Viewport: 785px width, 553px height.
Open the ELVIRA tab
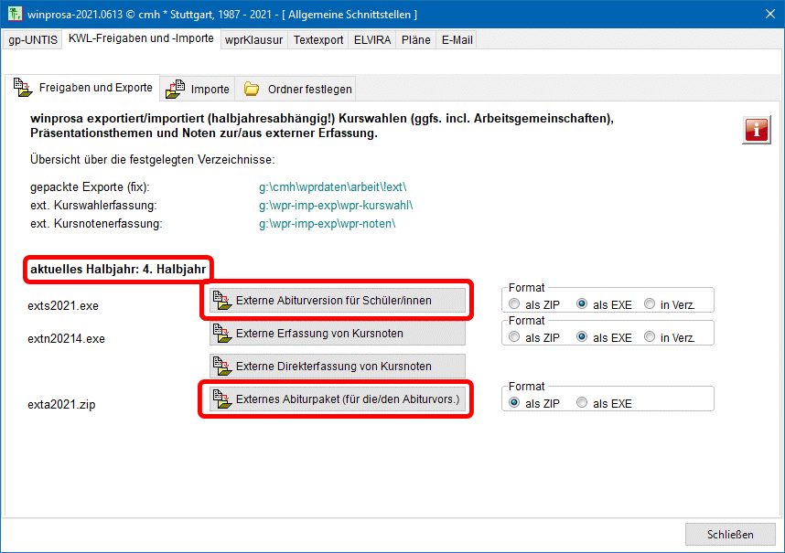point(371,40)
